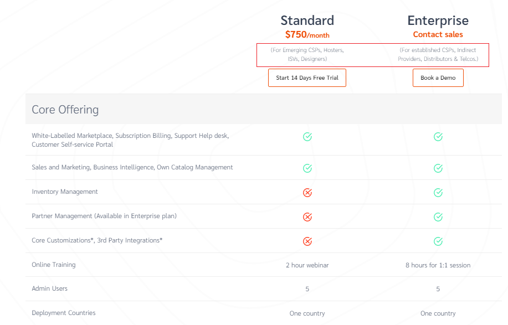Image resolution: width=508 pixels, height=325 pixels.
Task: Click the Online Training row label
Action: (54, 265)
